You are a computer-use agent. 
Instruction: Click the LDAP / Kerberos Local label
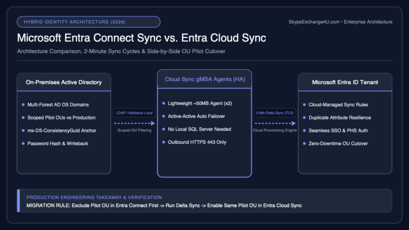134,113
